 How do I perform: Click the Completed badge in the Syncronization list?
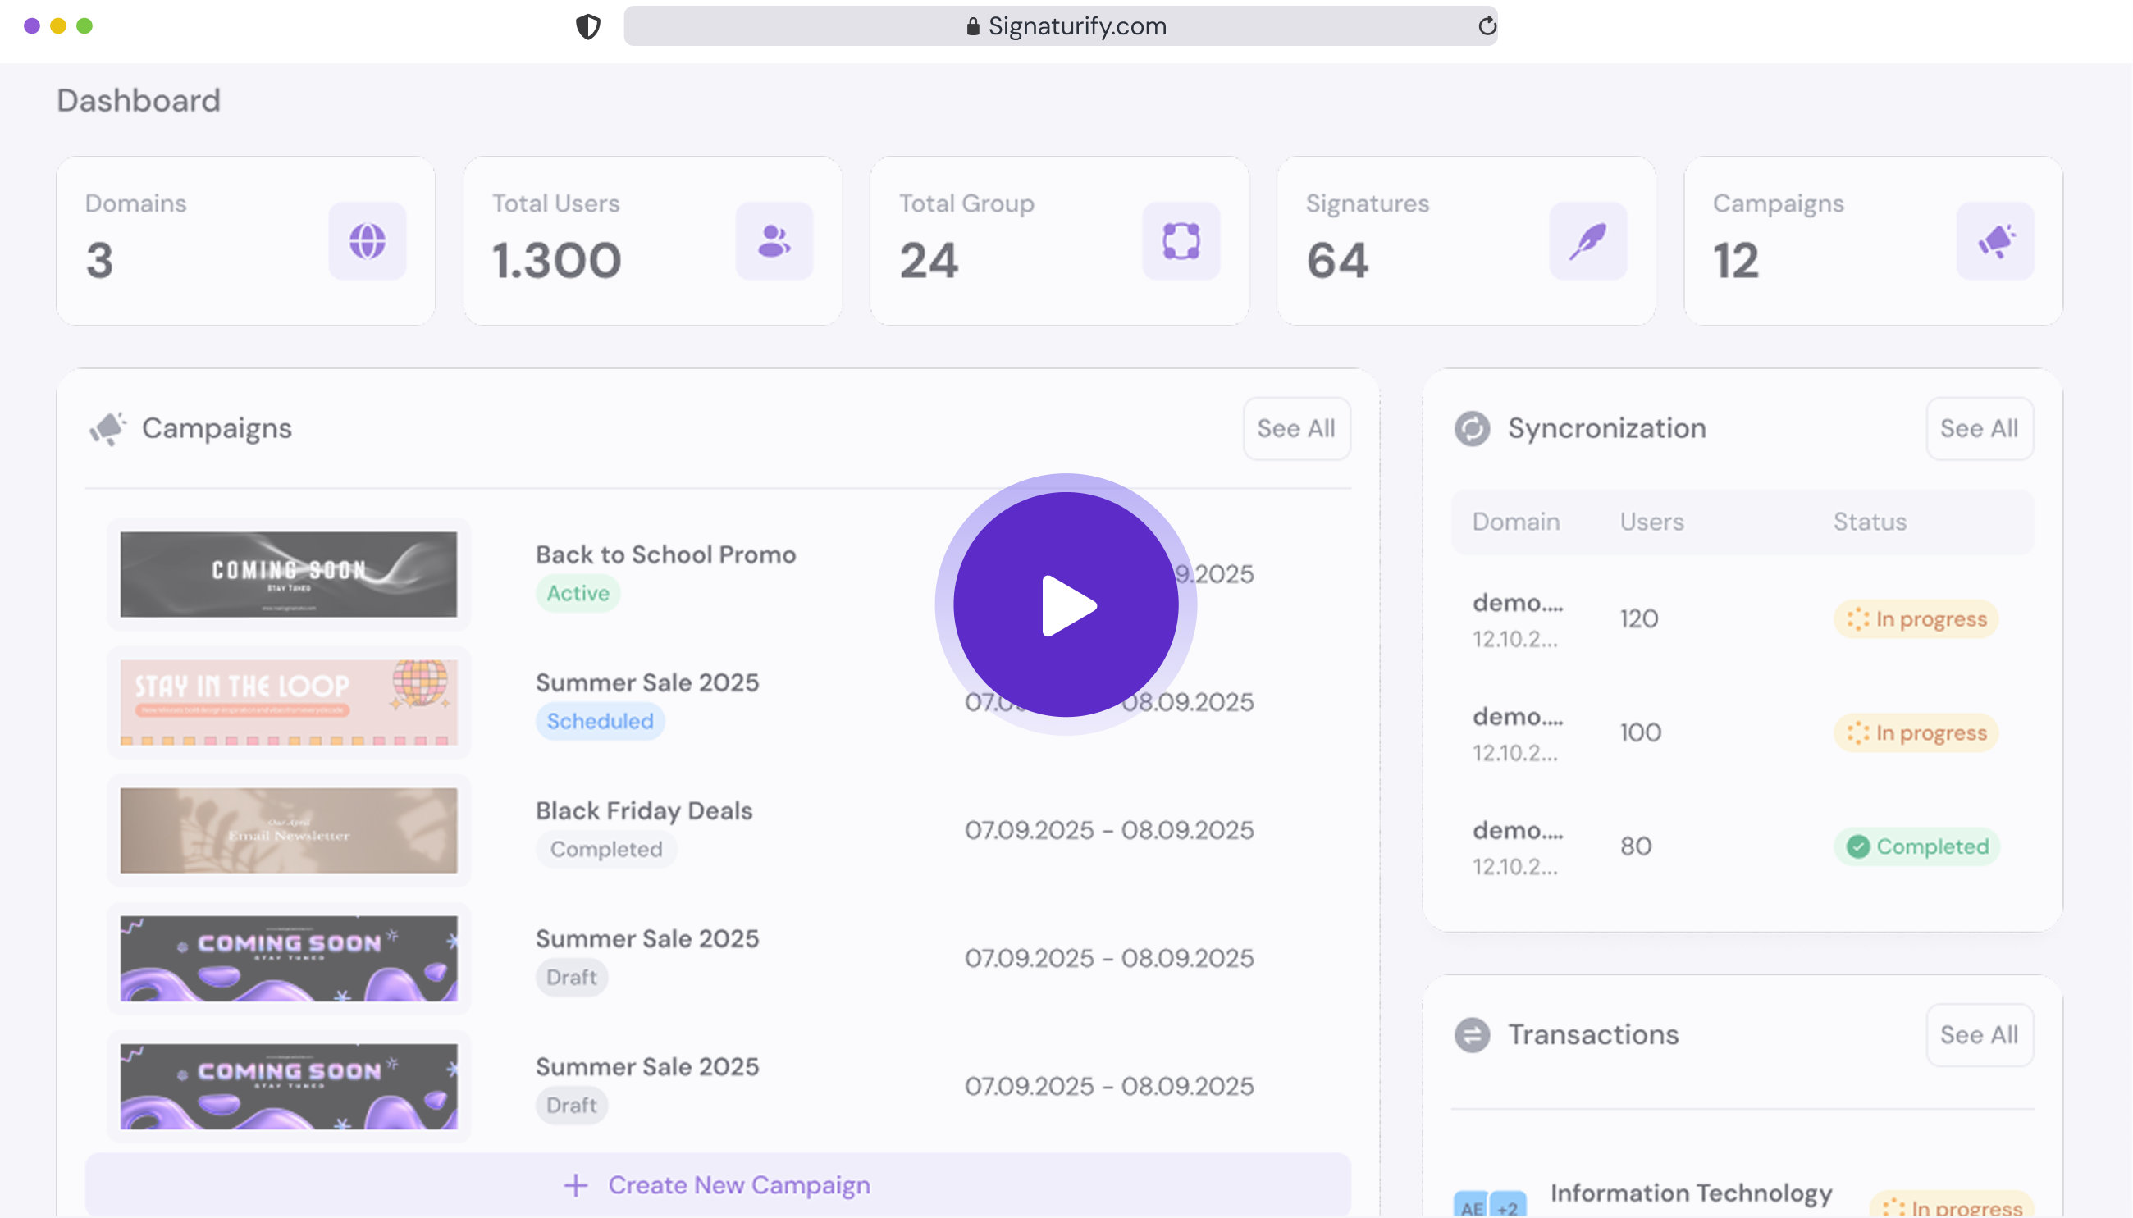1917,846
